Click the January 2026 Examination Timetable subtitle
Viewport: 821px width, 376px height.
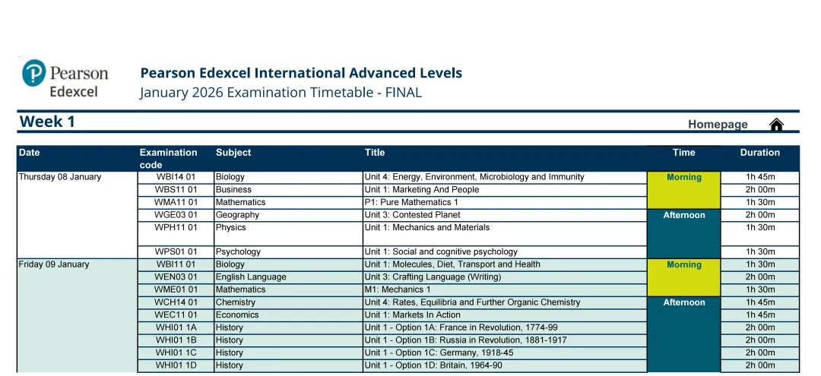(281, 93)
